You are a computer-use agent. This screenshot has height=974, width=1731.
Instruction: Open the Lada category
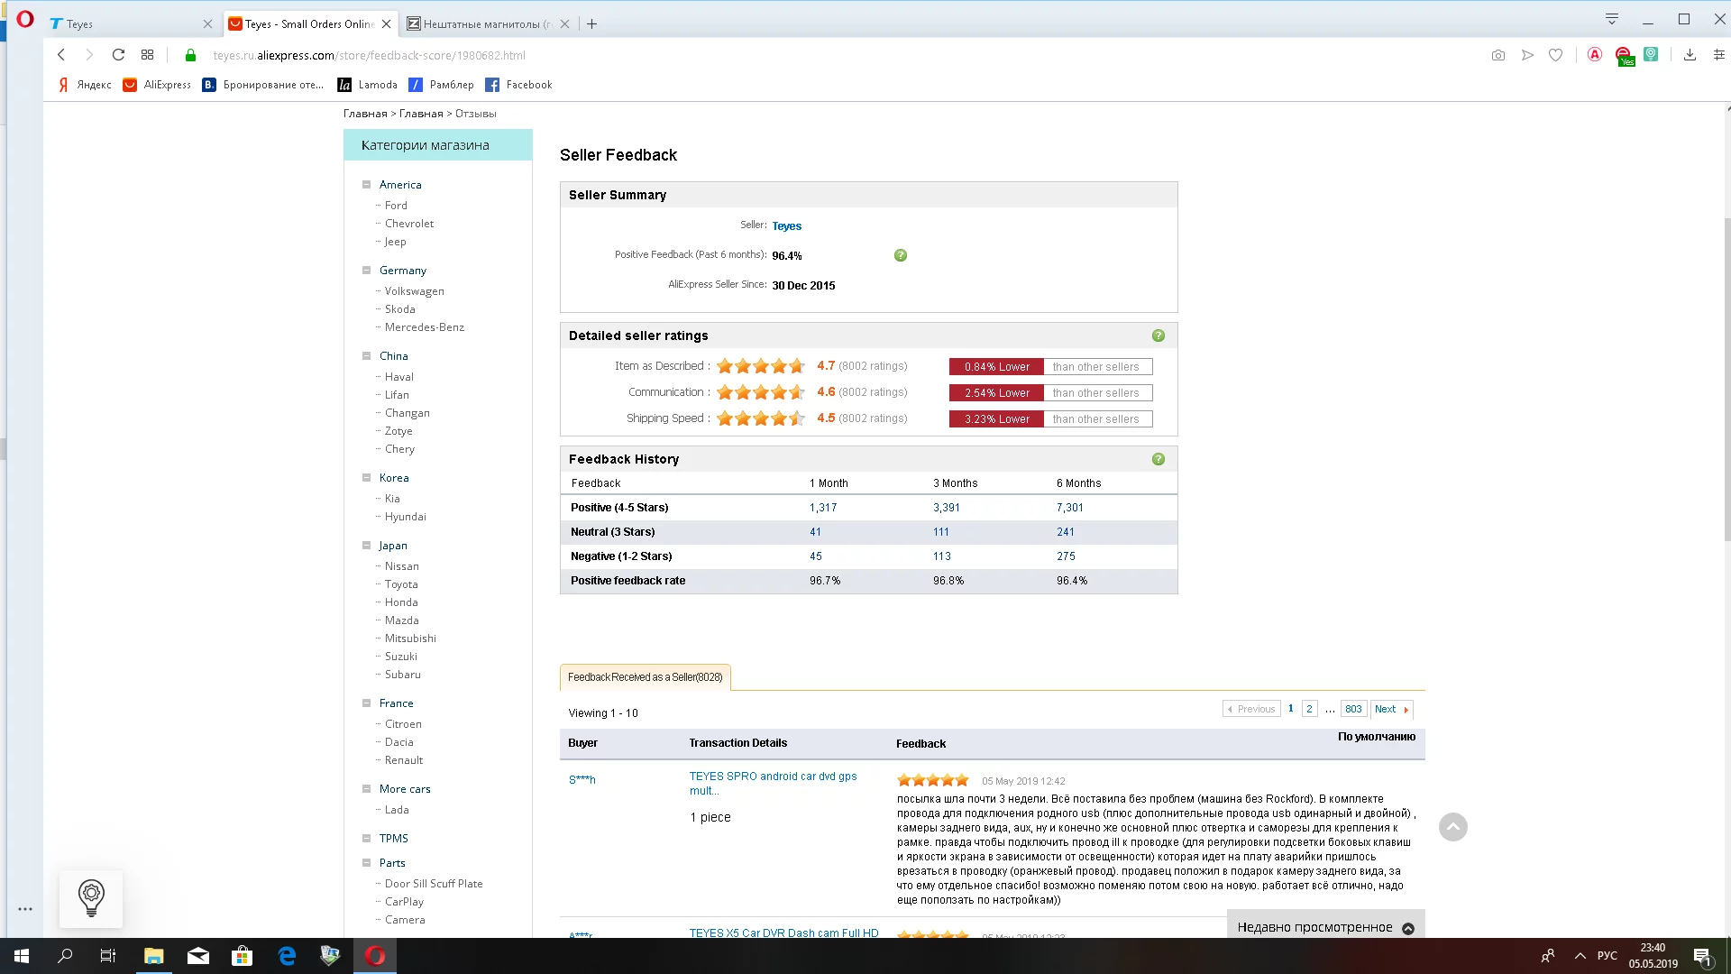tap(397, 810)
